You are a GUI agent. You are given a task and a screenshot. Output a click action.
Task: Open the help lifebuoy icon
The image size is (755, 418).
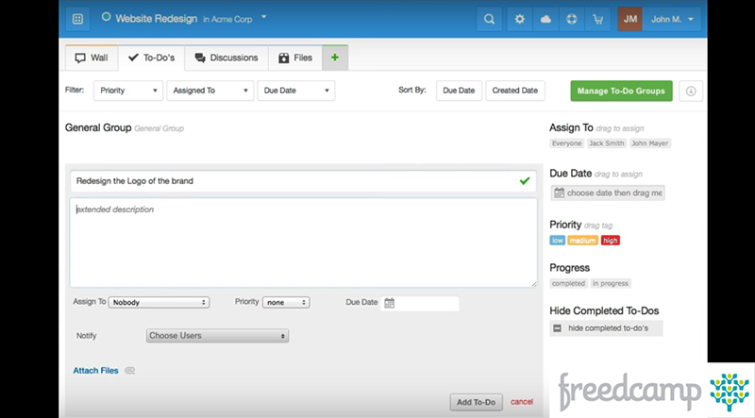pyautogui.click(x=572, y=18)
